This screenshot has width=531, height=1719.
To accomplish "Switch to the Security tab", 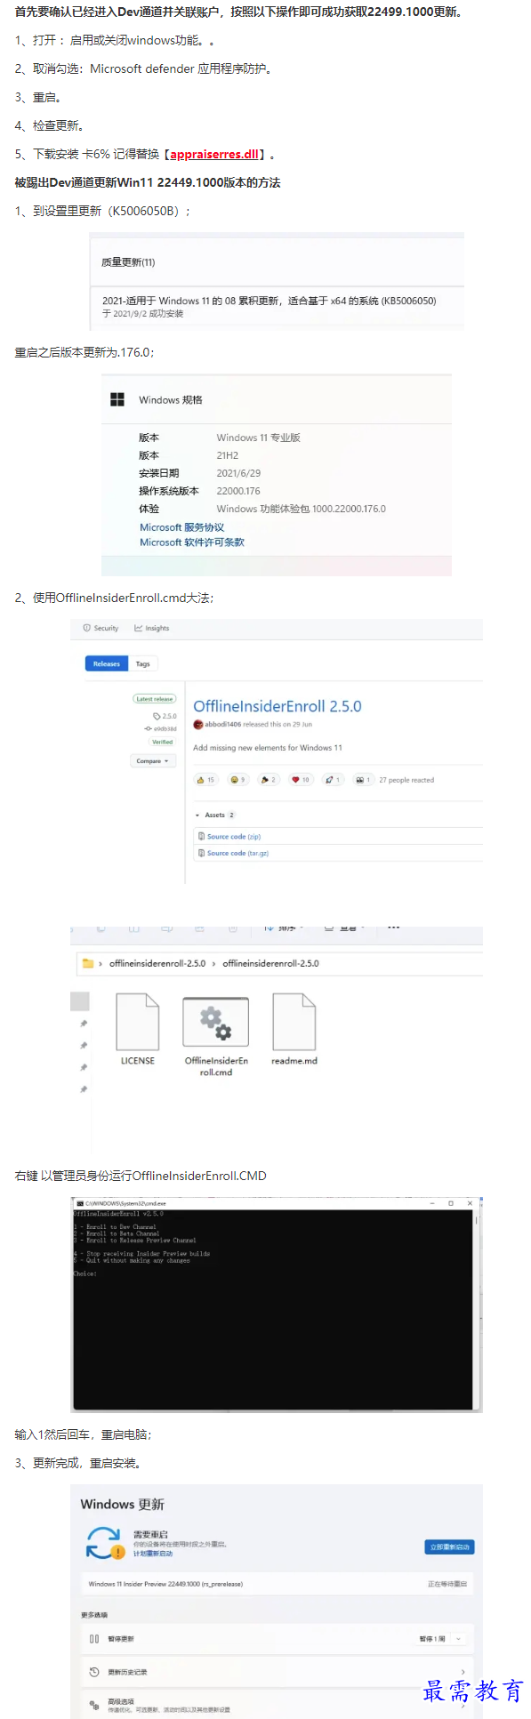I will point(101,628).
